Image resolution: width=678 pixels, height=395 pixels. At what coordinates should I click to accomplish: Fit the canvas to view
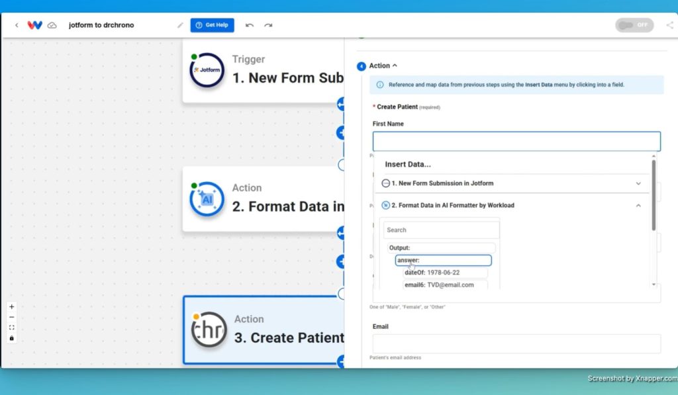pyautogui.click(x=12, y=328)
